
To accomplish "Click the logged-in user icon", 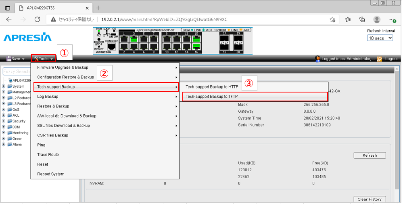I will 318,59.
